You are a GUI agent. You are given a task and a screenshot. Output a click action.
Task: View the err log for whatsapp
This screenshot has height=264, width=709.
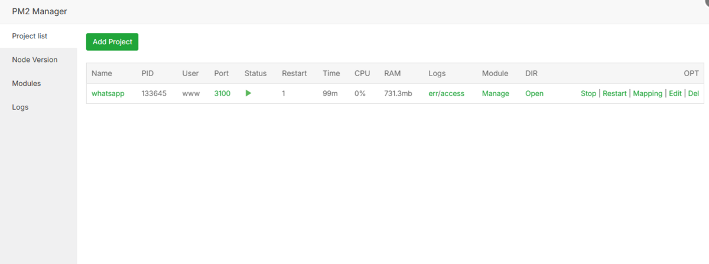(434, 93)
